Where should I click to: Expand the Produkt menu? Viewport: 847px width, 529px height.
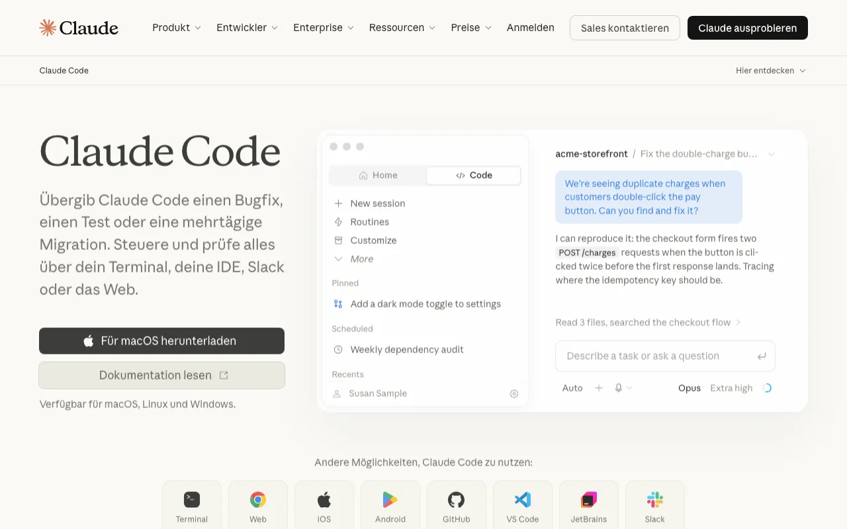point(177,28)
